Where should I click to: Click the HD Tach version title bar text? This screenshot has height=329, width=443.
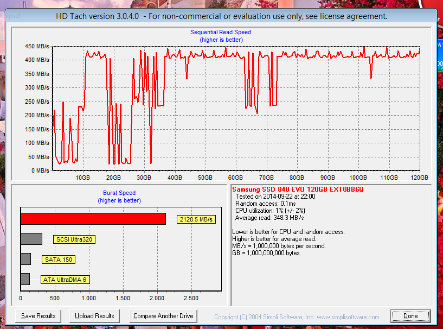(x=221, y=16)
